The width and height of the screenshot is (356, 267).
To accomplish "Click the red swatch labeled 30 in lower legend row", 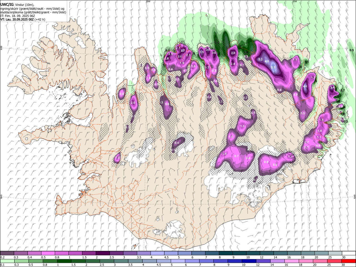I will 348,261.
